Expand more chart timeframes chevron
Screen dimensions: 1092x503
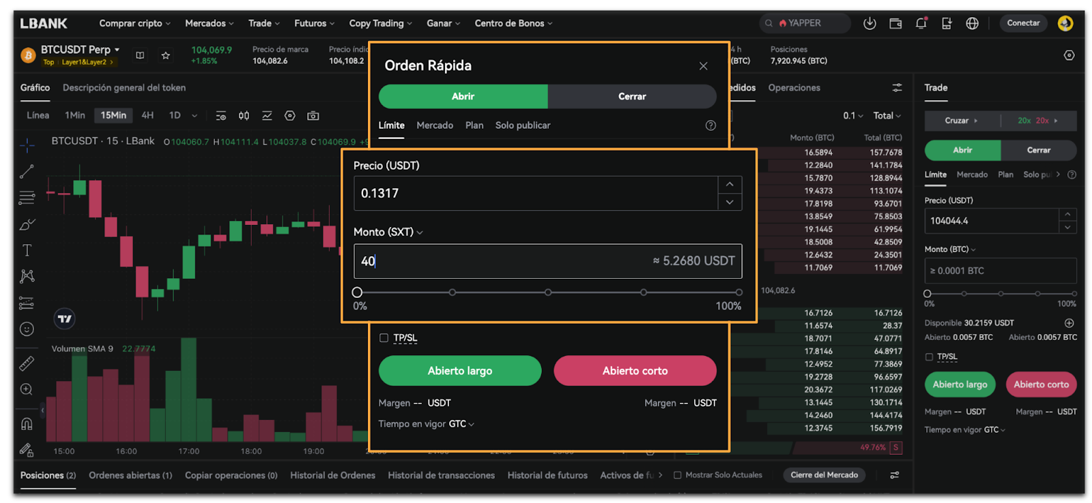pos(195,116)
